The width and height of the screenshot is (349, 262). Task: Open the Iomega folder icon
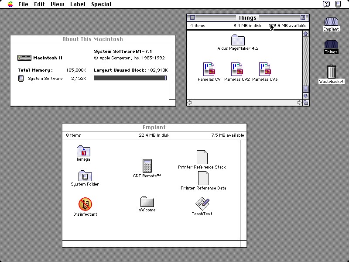83,151
